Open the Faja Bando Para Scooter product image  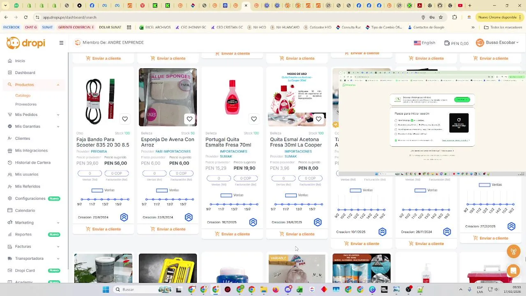click(x=103, y=97)
